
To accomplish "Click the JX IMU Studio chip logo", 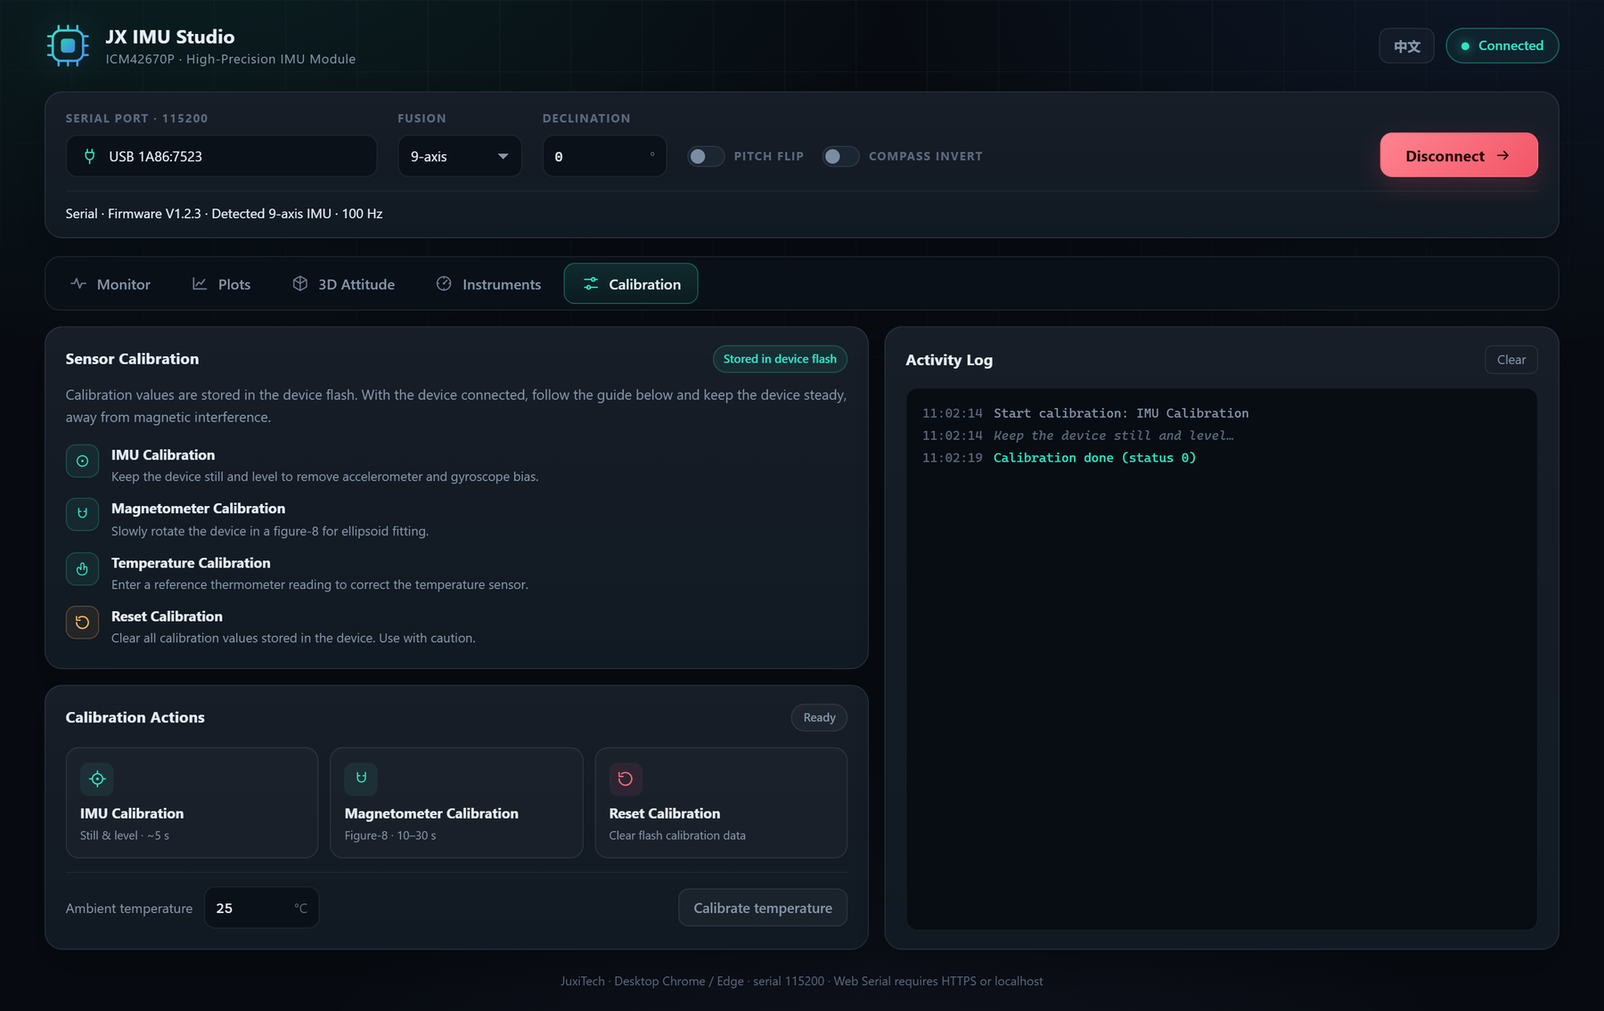I will click(x=68, y=45).
